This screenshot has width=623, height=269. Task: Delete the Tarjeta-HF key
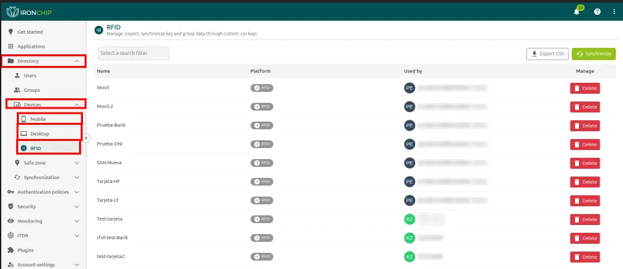tap(585, 182)
